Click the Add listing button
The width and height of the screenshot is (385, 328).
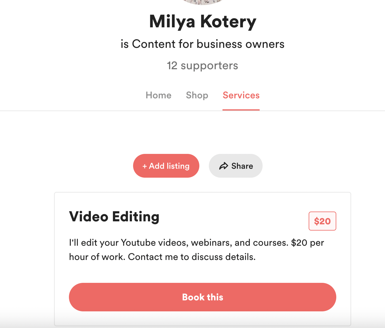point(166,166)
